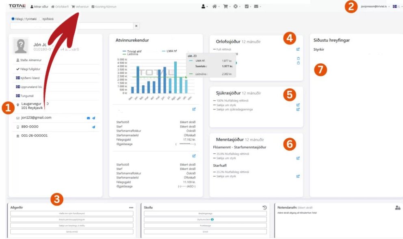Image resolution: width=403 pixels, height=239 pixels.
Task: Click the edit icon for Sækja um sjúkradagpeninga
Action: [298, 110]
